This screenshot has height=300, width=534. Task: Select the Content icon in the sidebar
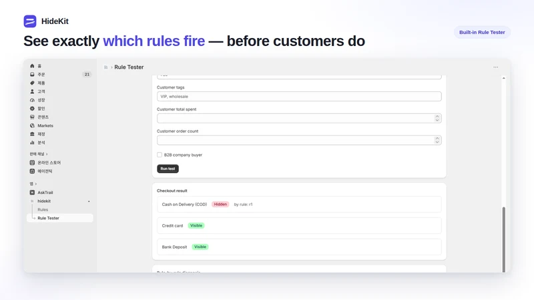tap(32, 117)
